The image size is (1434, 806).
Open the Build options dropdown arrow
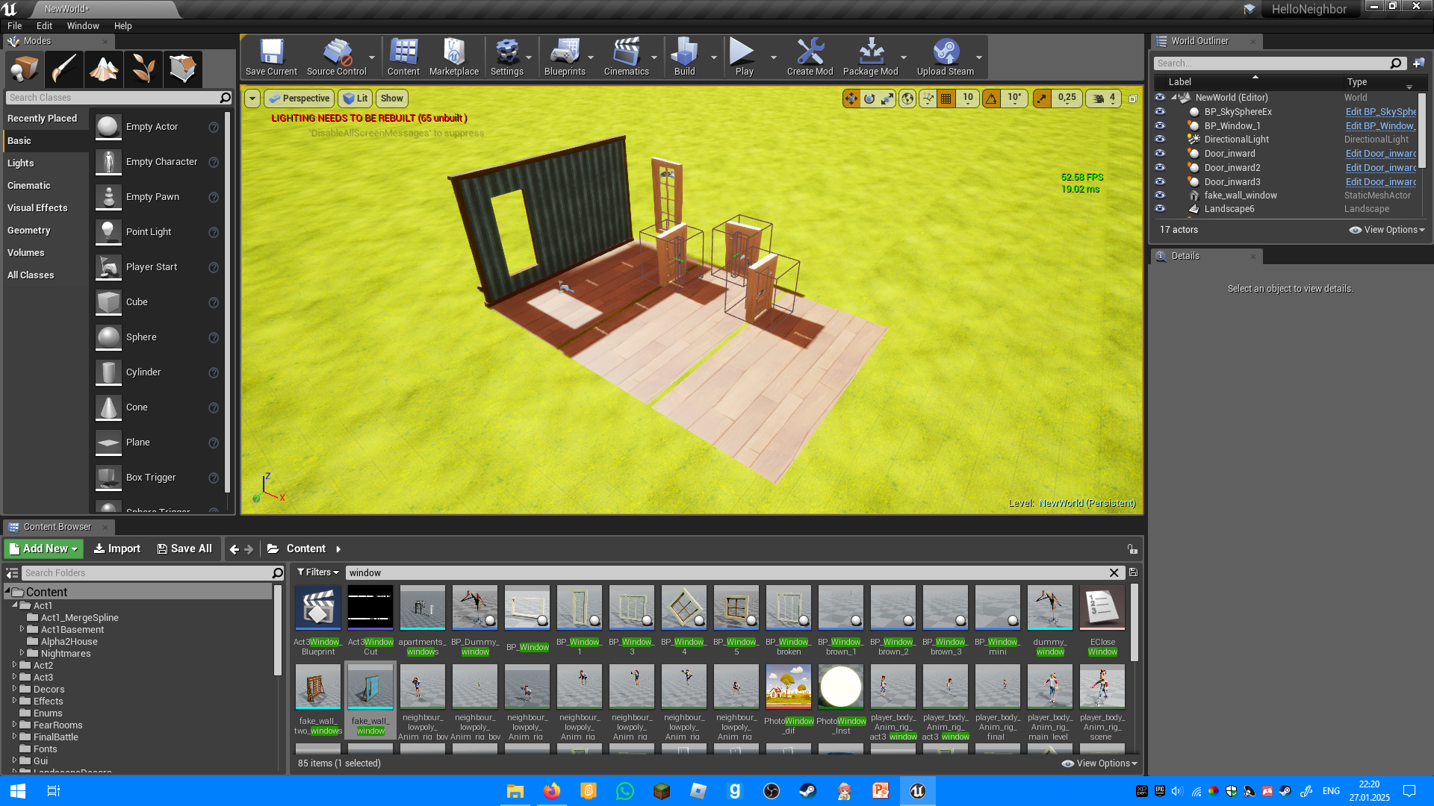[713, 57]
